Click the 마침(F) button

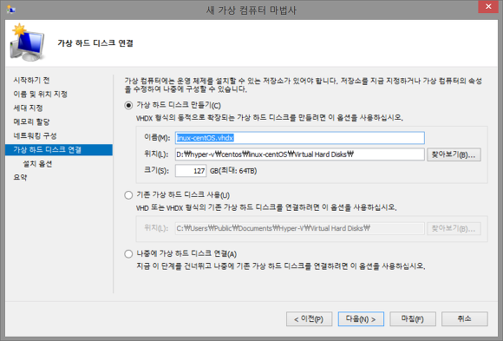(413, 319)
